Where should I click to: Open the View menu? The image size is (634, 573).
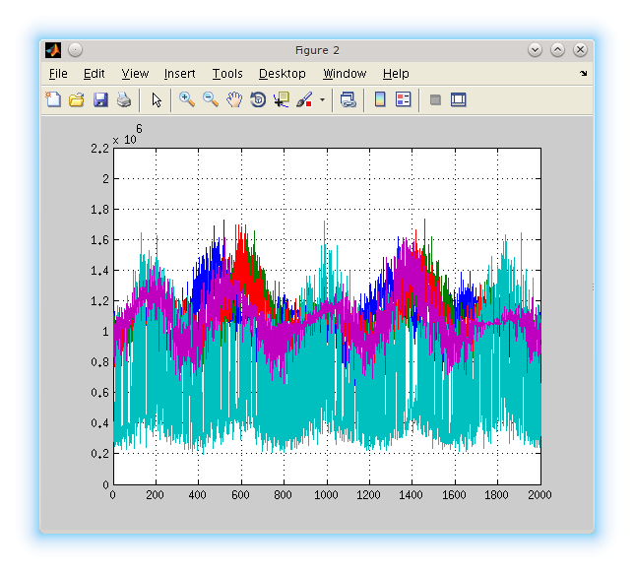click(x=135, y=74)
